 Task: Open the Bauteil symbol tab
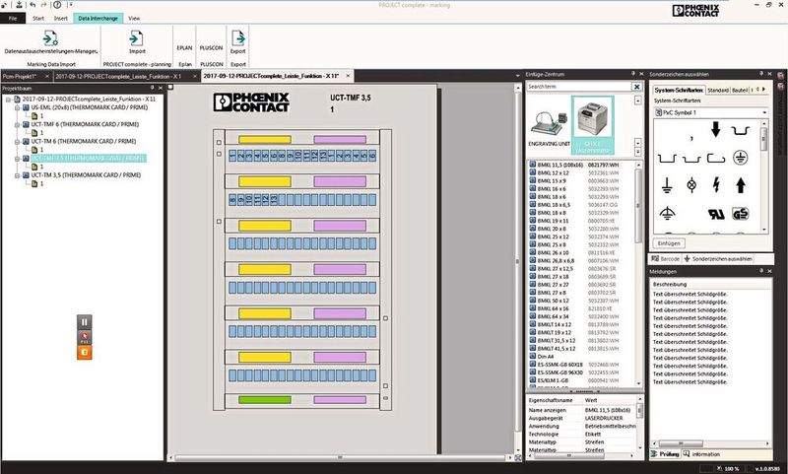pos(740,90)
